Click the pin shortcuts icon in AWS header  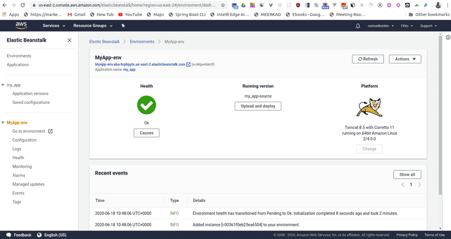tap(123, 26)
